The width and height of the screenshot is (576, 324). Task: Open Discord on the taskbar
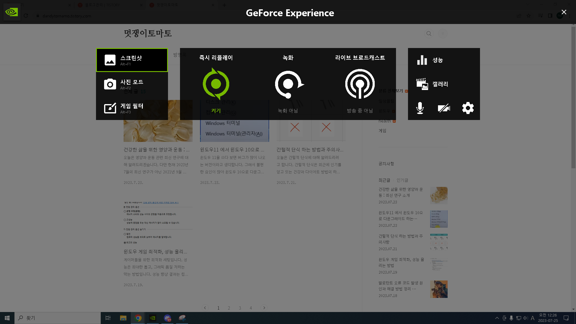pos(167,318)
